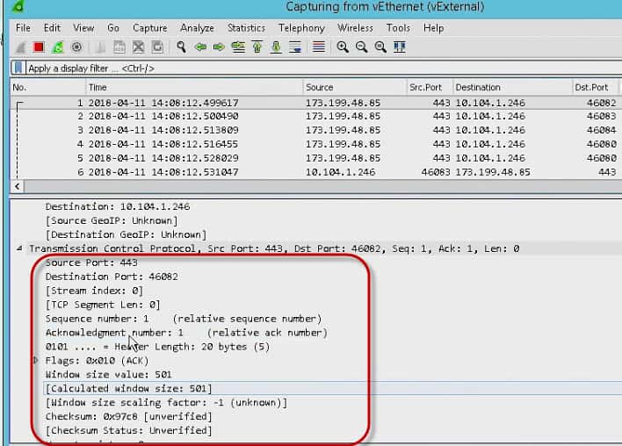Click the zoom out magnifier icon
Image resolution: width=622 pixels, height=446 pixels.
[361, 47]
